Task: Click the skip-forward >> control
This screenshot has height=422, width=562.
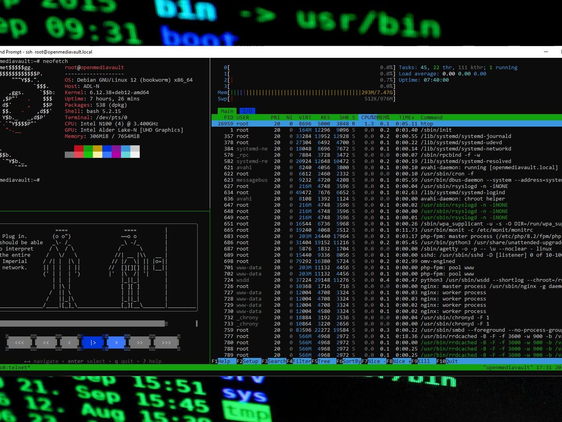Action: 140,342
